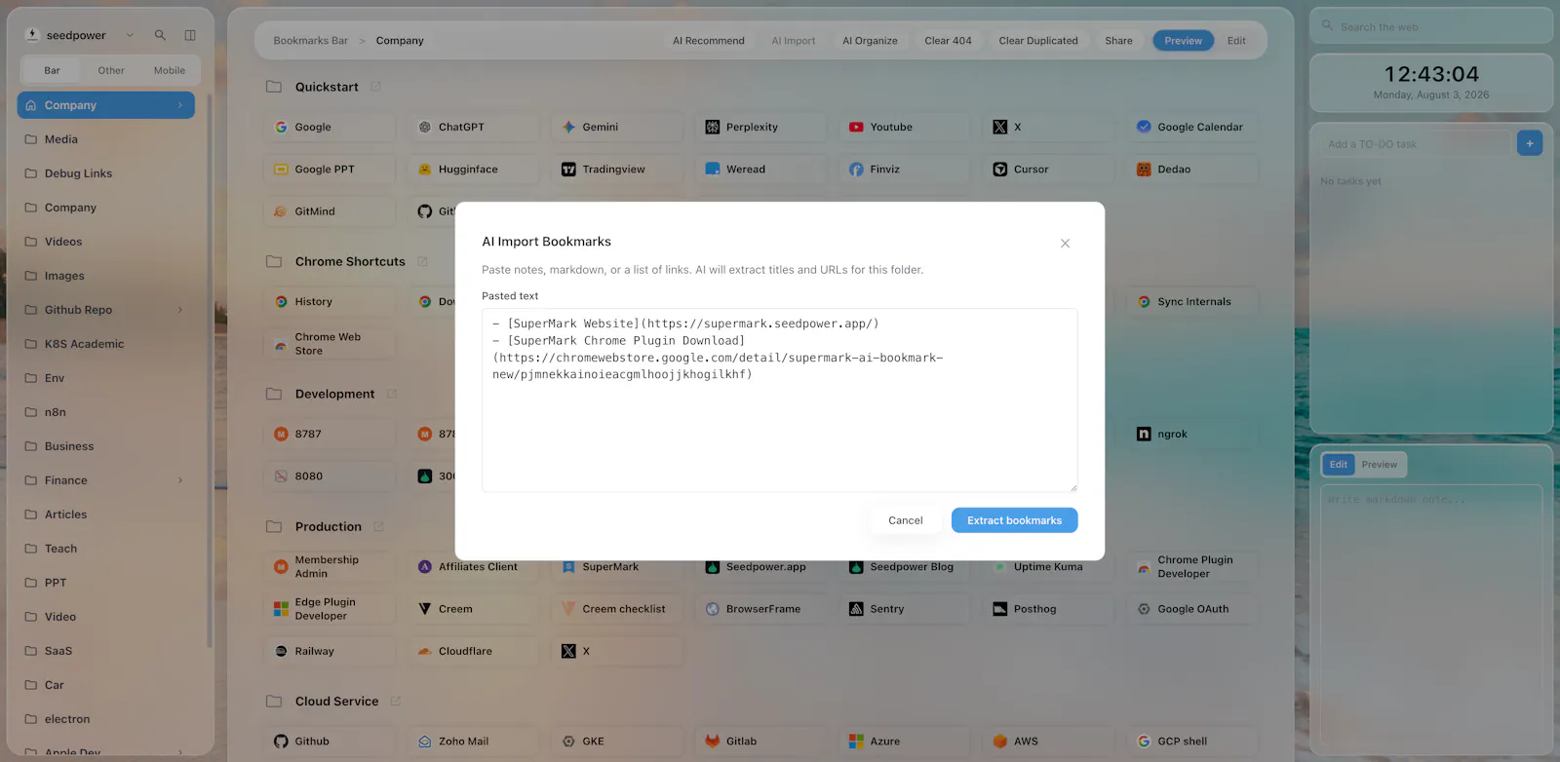1560x762 pixels.
Task: Cancel the AI Import Bookmarks dialog
Action: tap(905, 520)
